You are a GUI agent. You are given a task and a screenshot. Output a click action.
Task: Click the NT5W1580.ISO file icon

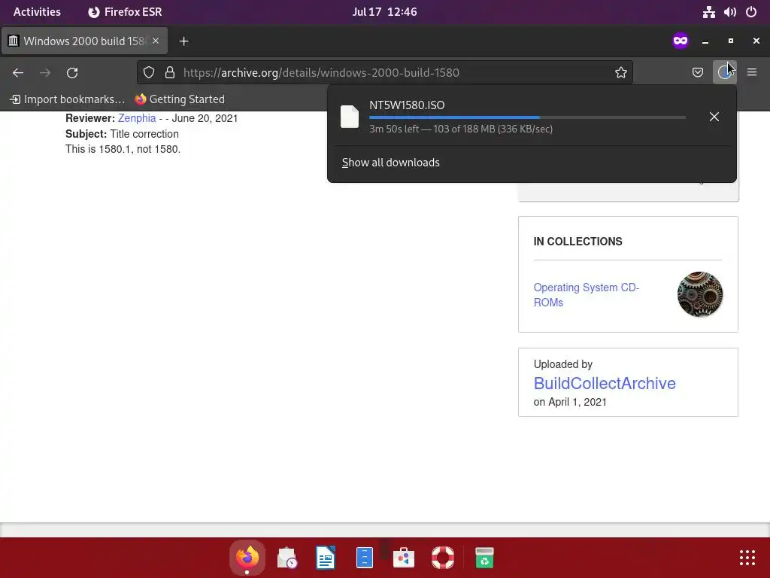pos(350,117)
